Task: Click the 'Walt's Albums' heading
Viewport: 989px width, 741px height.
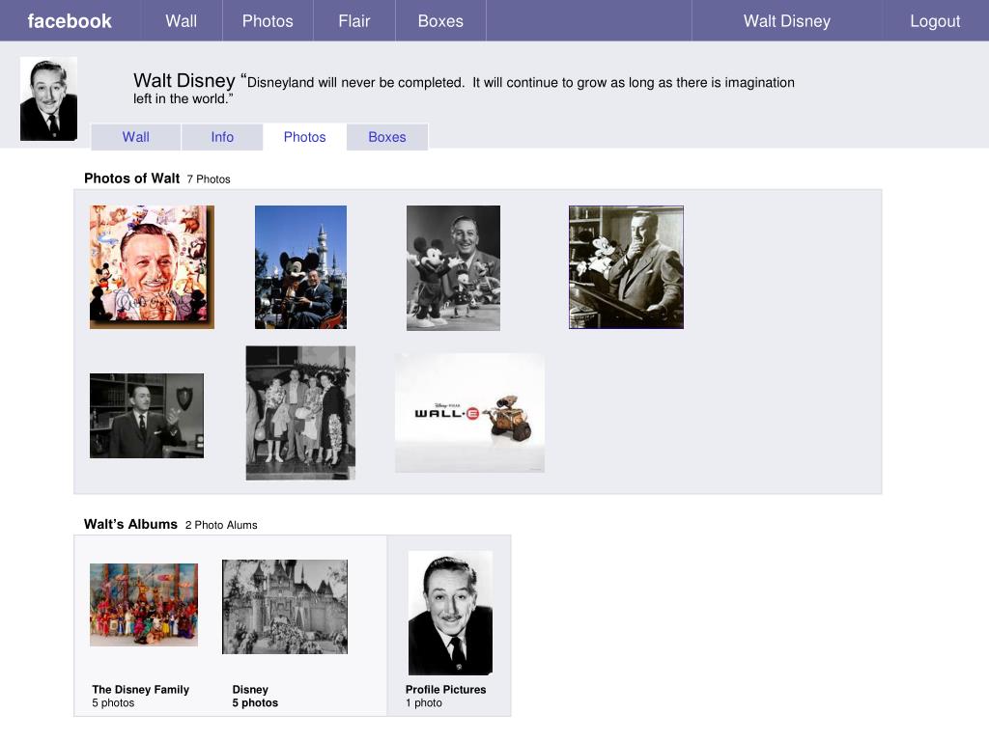Action: [130, 524]
